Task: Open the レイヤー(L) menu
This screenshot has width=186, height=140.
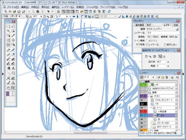Action: (68, 7)
